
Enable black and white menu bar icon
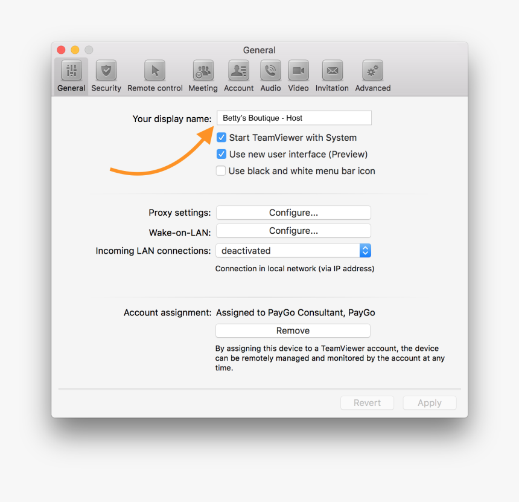pyautogui.click(x=221, y=170)
